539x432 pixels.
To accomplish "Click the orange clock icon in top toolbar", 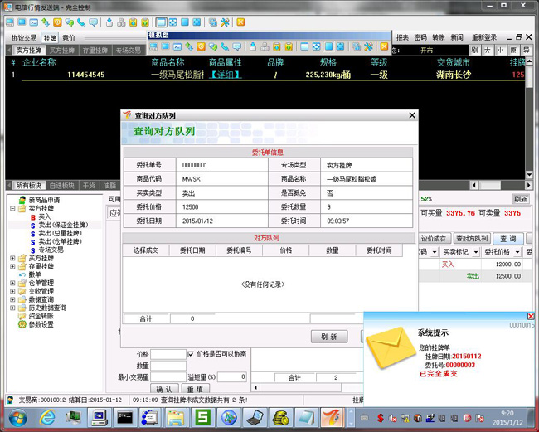I will (x=57, y=22).
